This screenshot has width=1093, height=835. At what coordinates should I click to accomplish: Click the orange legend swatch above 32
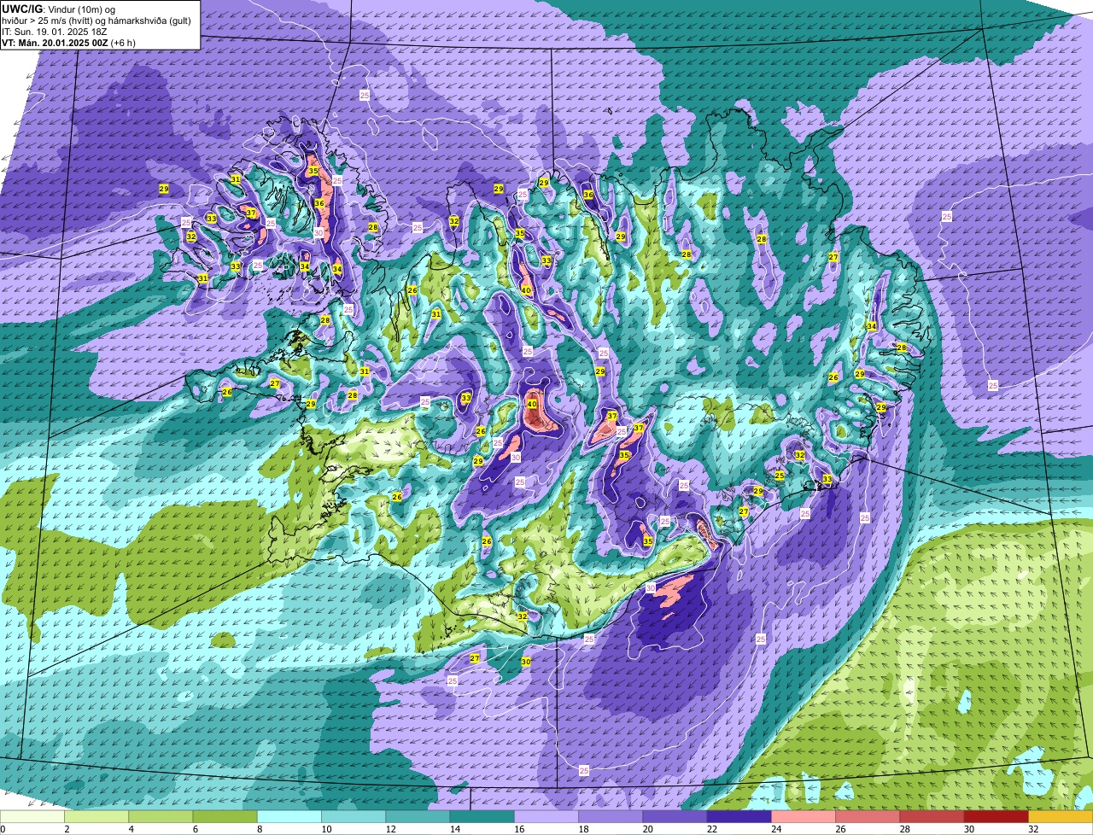tap(1061, 817)
